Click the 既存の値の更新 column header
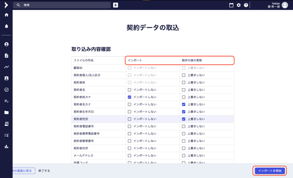The image size is (293, 178). (192, 60)
